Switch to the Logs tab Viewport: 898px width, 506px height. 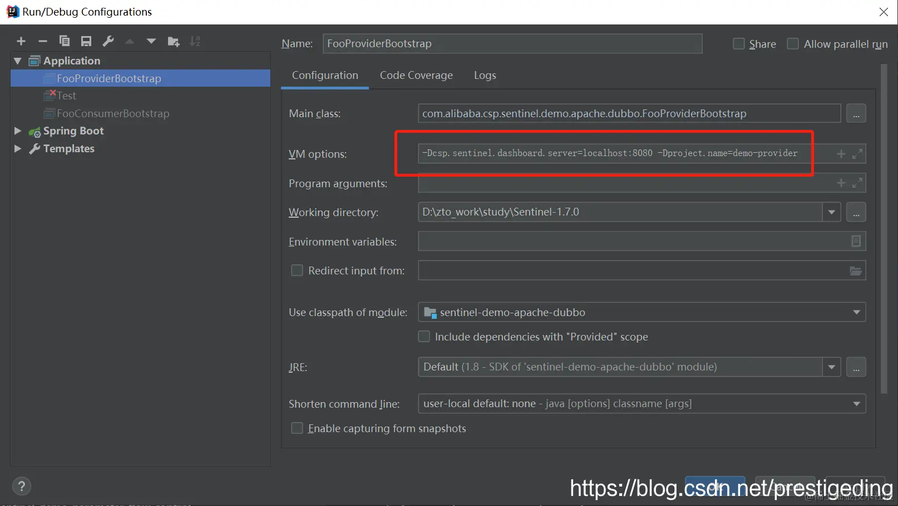485,76
